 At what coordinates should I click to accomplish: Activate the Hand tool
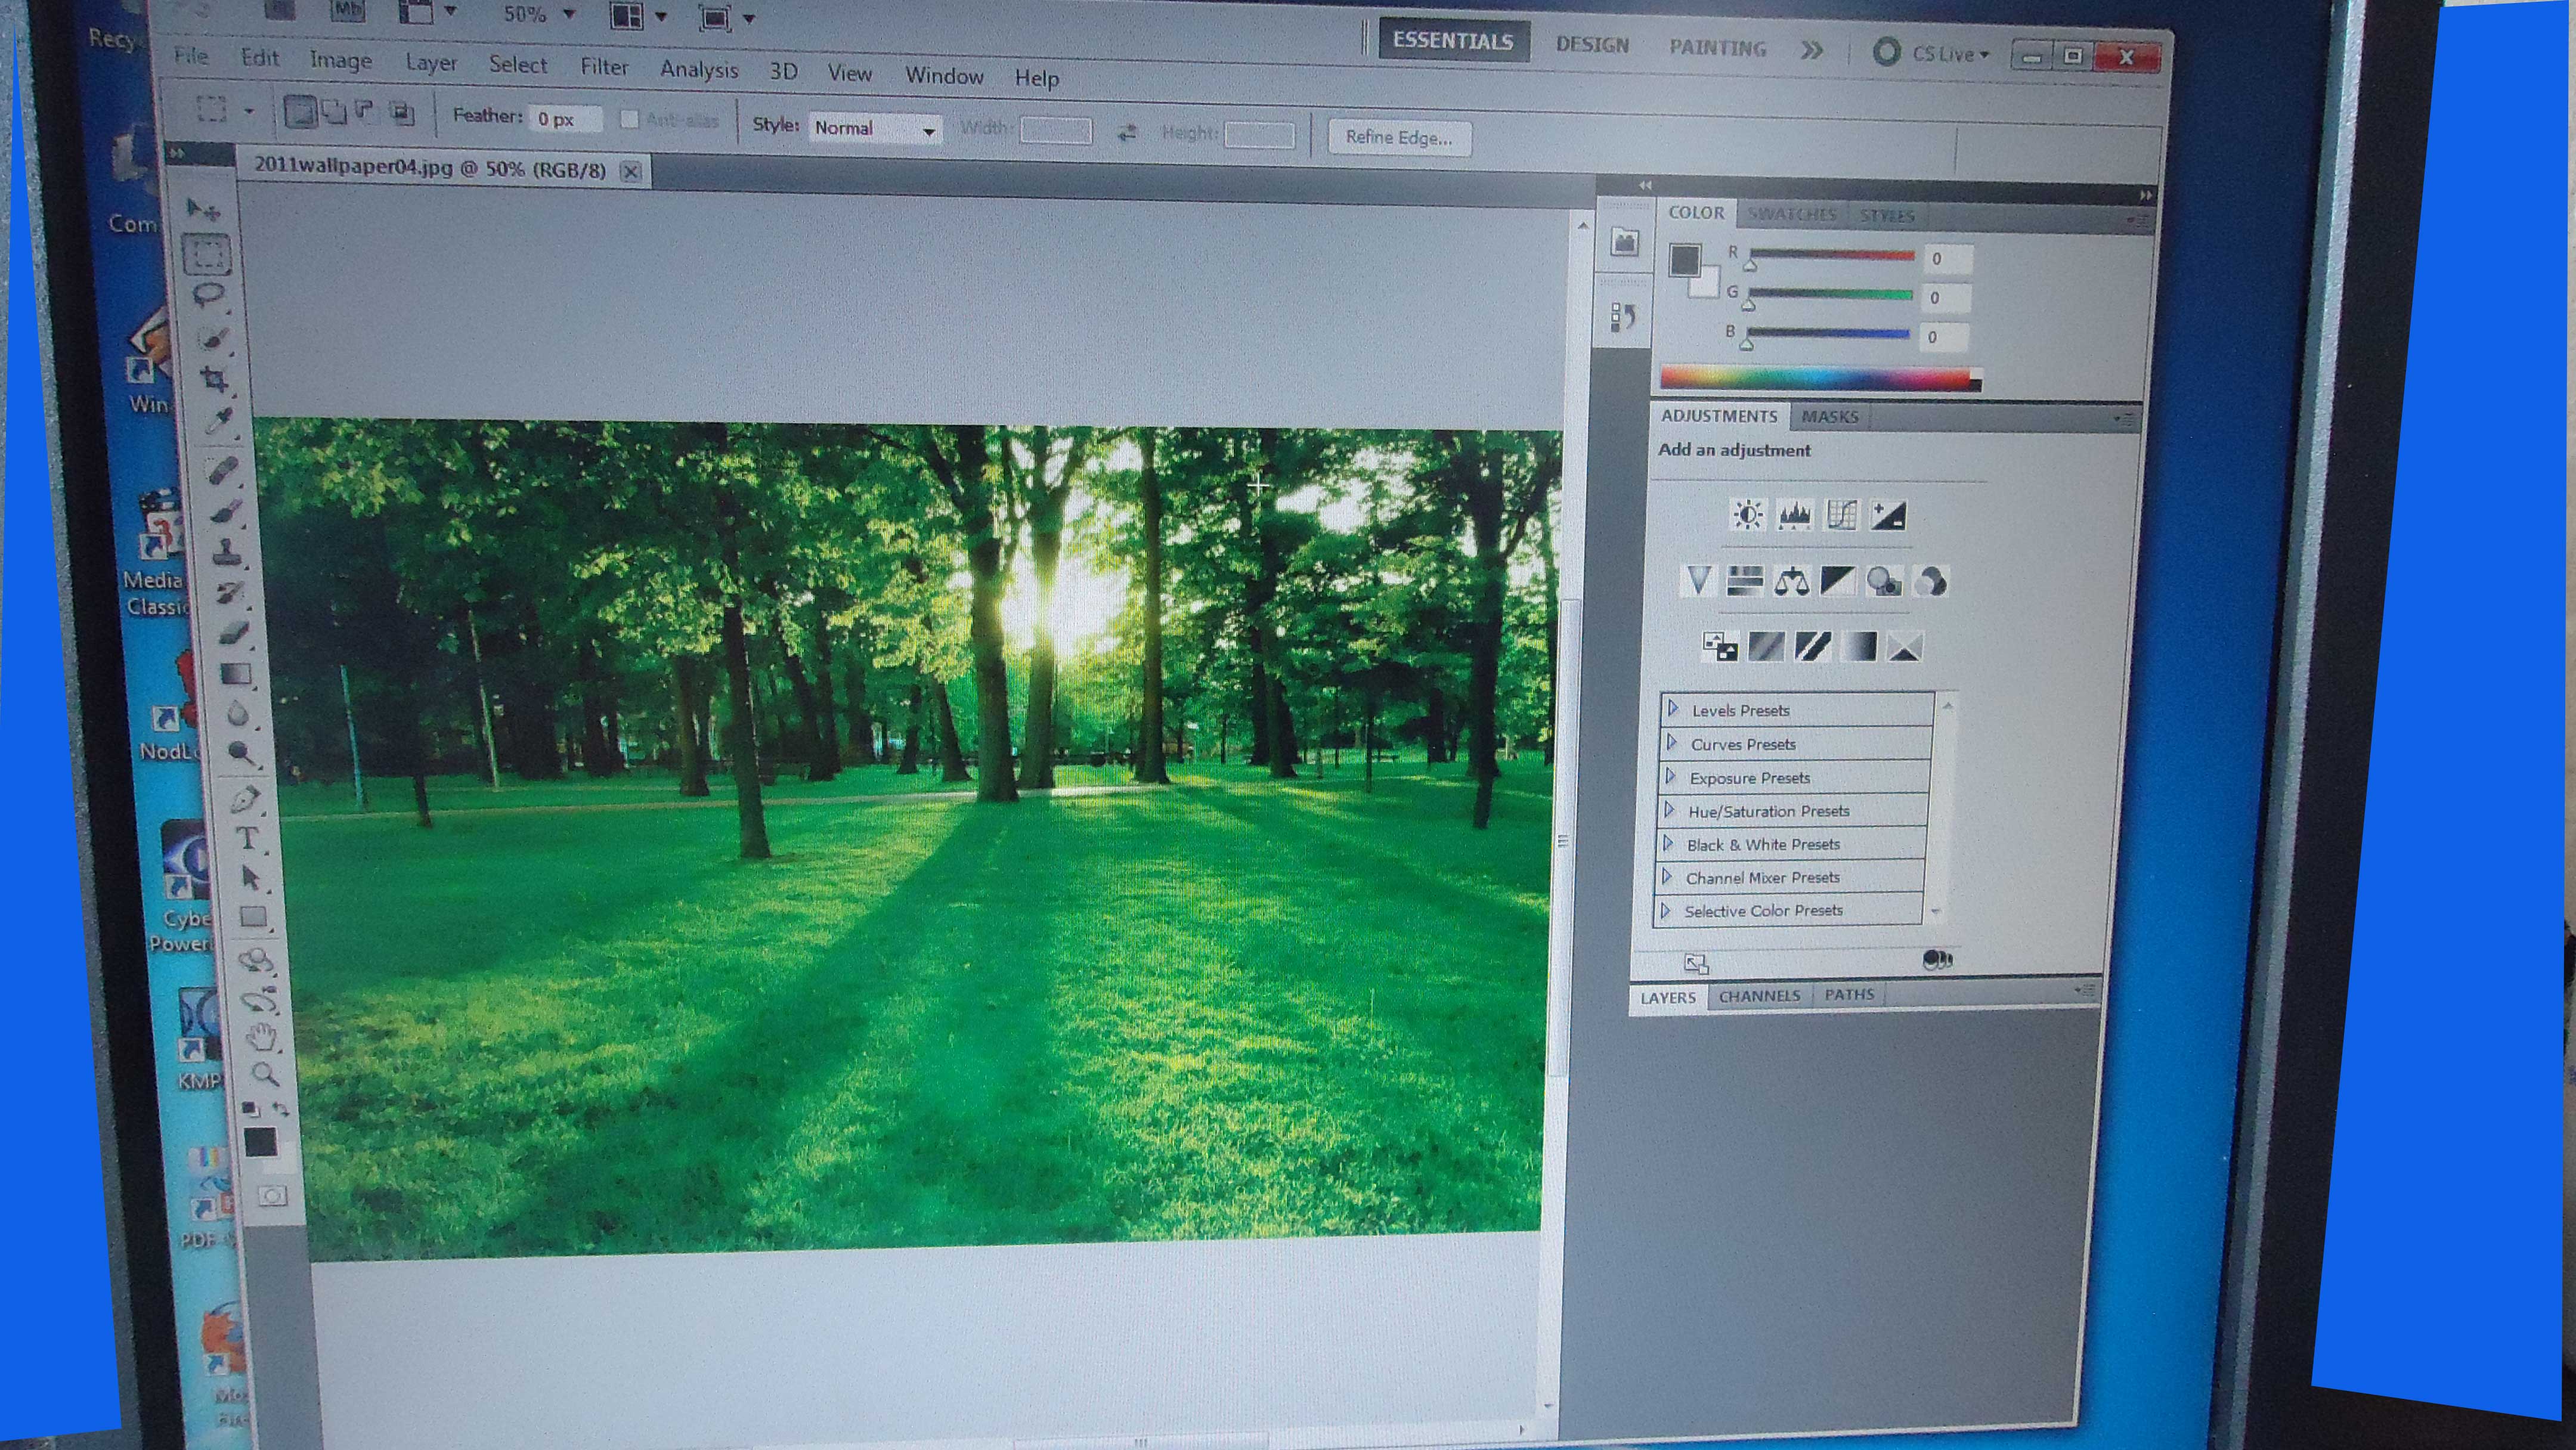click(262, 1037)
